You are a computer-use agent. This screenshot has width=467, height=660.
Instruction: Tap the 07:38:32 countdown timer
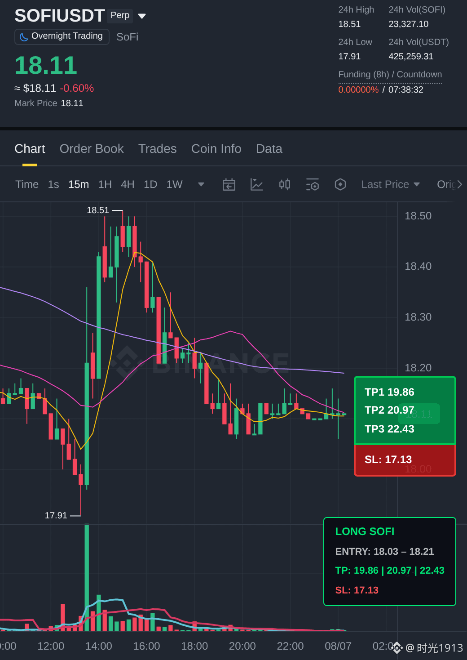406,89
